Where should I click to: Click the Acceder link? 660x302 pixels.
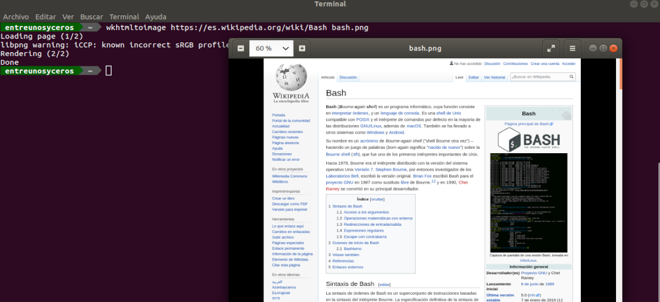pos(569,64)
